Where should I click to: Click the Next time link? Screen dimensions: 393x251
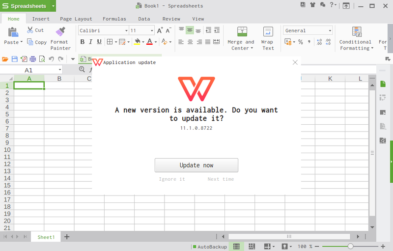pyautogui.click(x=221, y=179)
